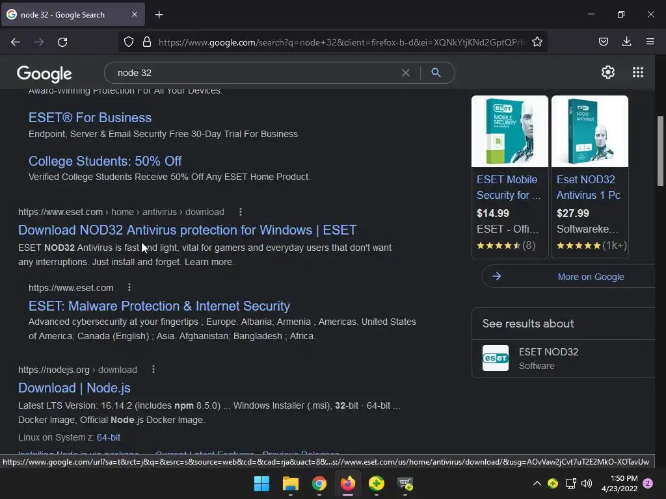Go back to the previous page
The width and height of the screenshot is (666, 499).
click(x=16, y=42)
